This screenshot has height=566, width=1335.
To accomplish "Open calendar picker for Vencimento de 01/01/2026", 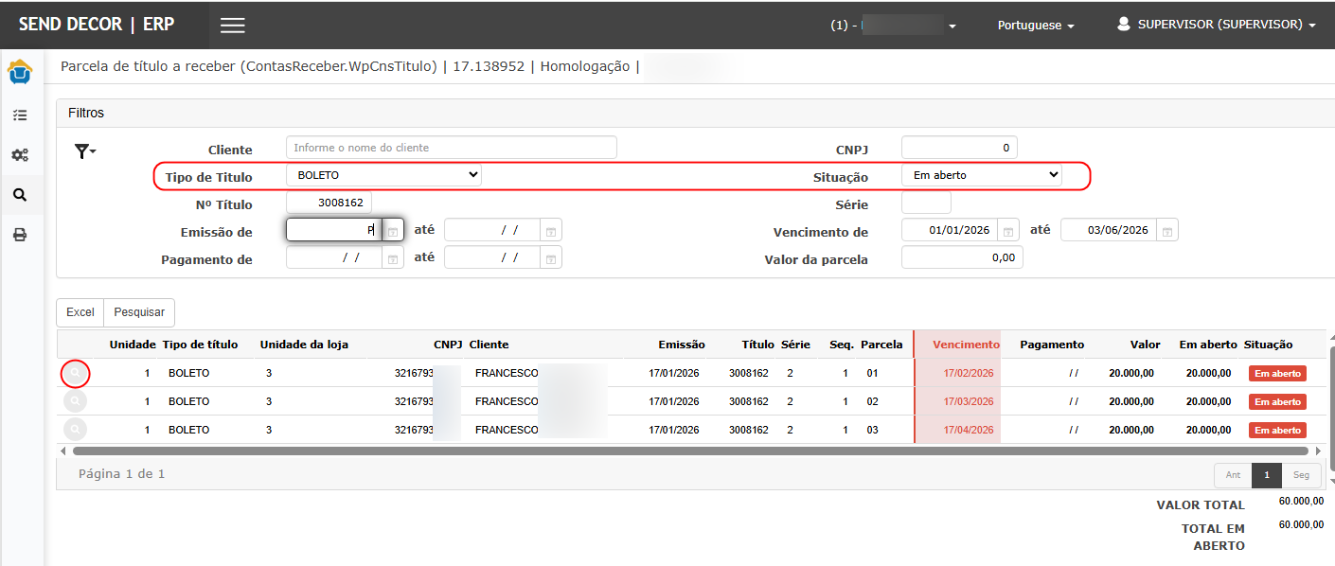I will [x=1008, y=230].
